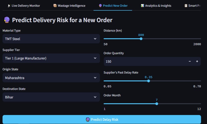Open the Origin State dropdown showing Maharashtra
The width and height of the screenshot is (207, 124).
point(51,78)
